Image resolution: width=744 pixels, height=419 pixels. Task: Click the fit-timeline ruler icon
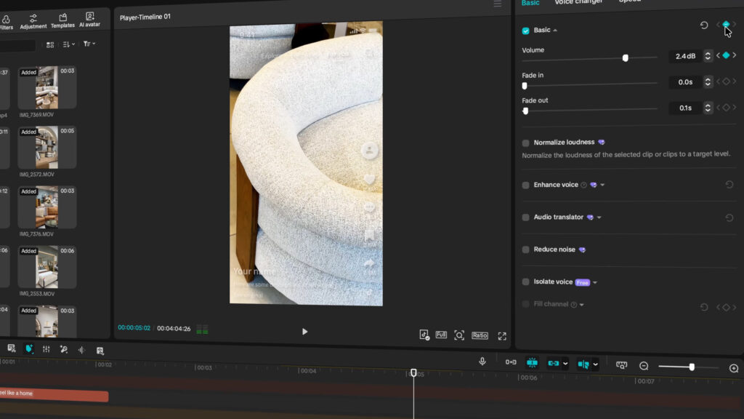pyautogui.click(x=622, y=365)
